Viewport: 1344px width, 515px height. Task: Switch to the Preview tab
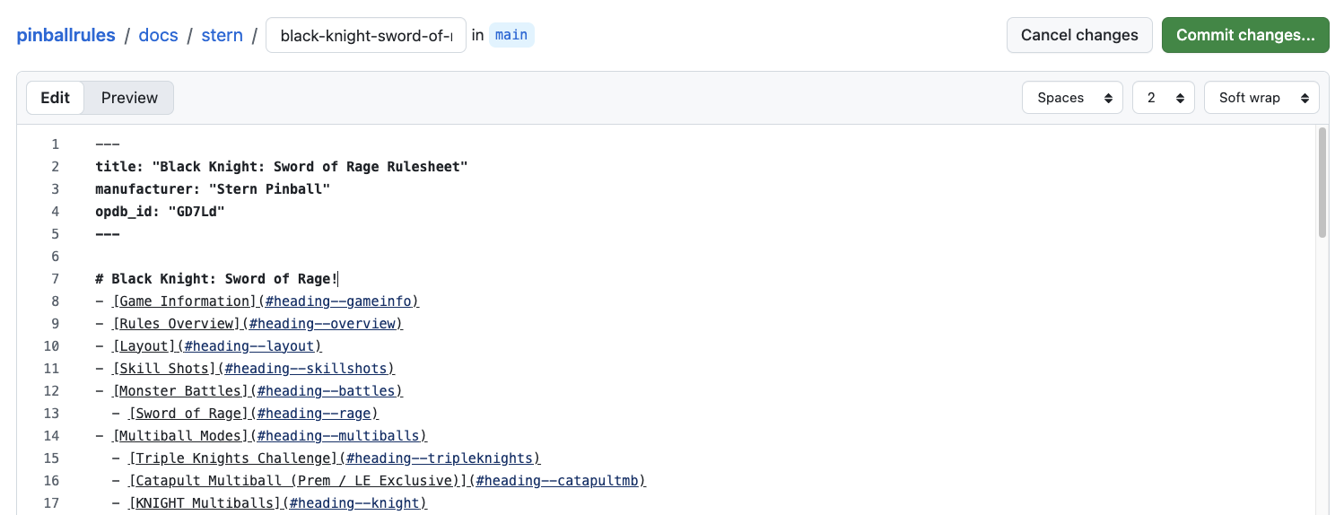point(129,98)
